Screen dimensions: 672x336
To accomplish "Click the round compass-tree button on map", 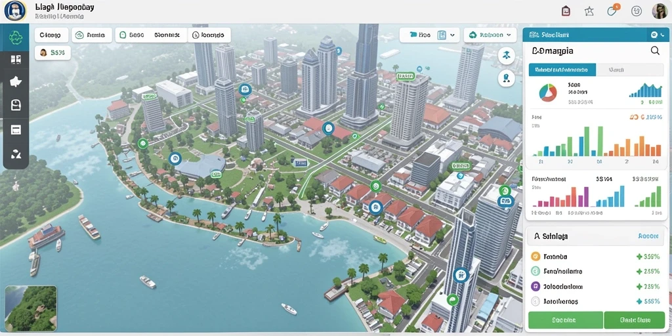I will tap(506, 56).
